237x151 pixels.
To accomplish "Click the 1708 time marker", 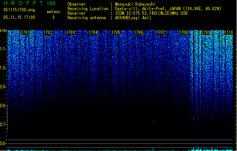I will tap(183, 32).
